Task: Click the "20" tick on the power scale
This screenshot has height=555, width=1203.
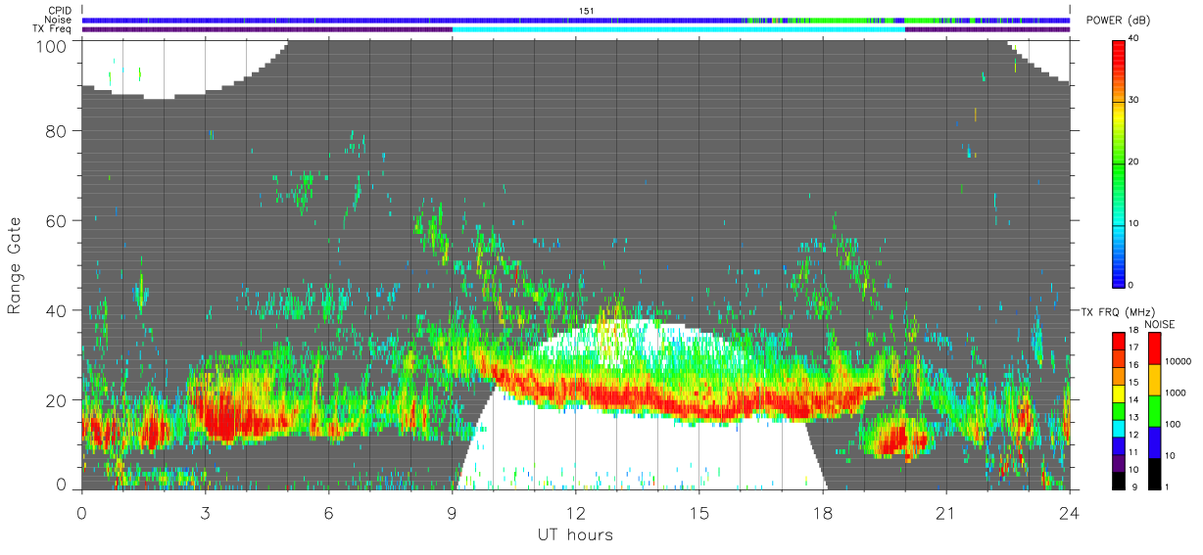Action: [x=1135, y=162]
